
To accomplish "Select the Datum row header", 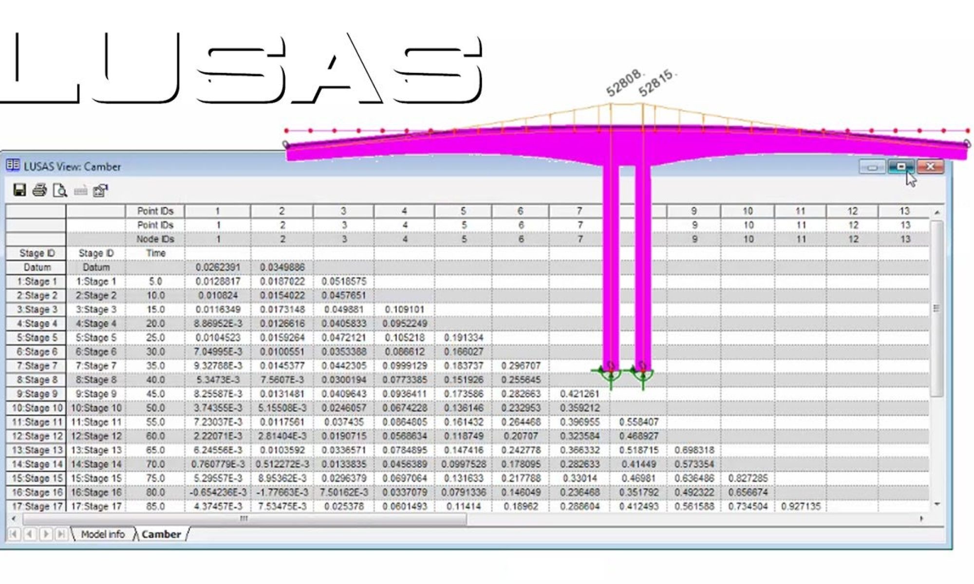I will (x=37, y=267).
